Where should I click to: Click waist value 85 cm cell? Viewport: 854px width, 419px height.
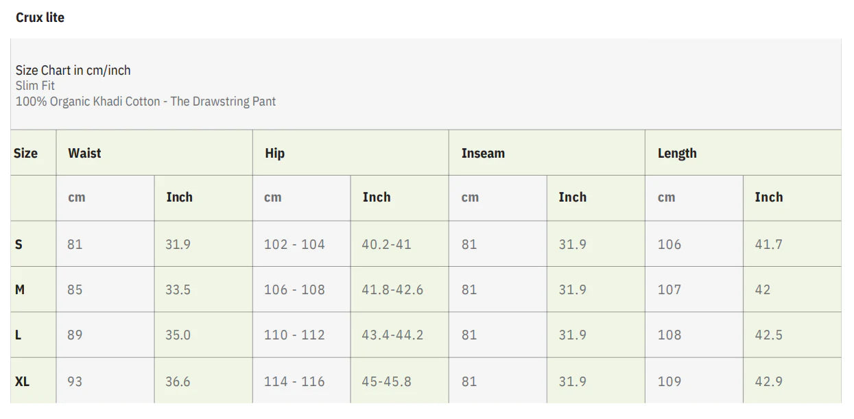[x=75, y=289]
